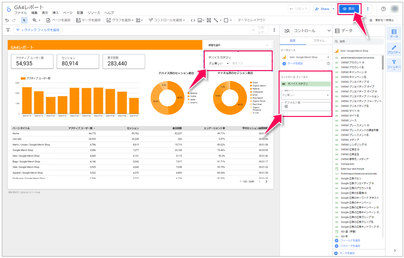Go to previous table page arrow
Screen dimensions: 404x258
coord(260,182)
